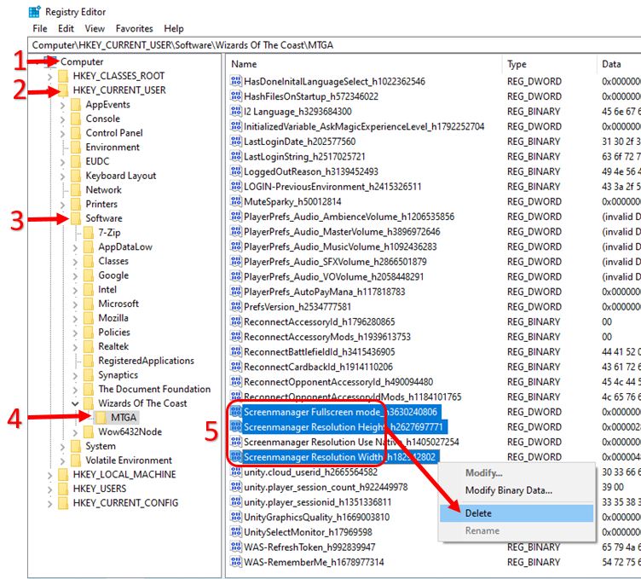Click the HKEY_CLASSES_ROOT folder icon
This screenshot has height=579, width=641.
pos(63,76)
